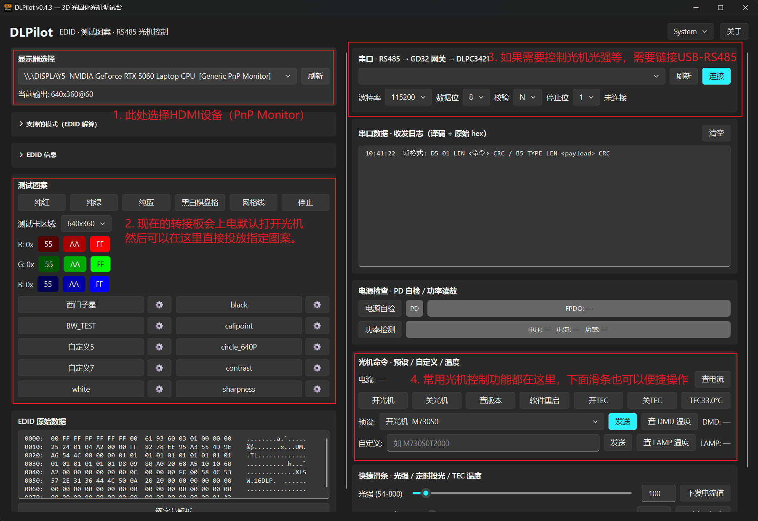Click 下发电流值 button
This screenshot has width=758, height=521.
coord(705,493)
